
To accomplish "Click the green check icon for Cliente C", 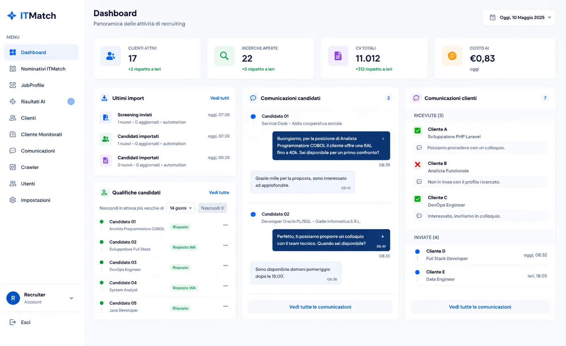I will [x=418, y=199].
